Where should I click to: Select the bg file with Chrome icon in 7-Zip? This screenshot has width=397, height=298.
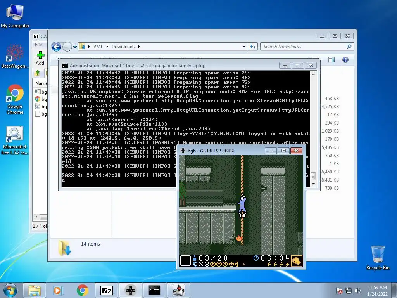[41, 99]
